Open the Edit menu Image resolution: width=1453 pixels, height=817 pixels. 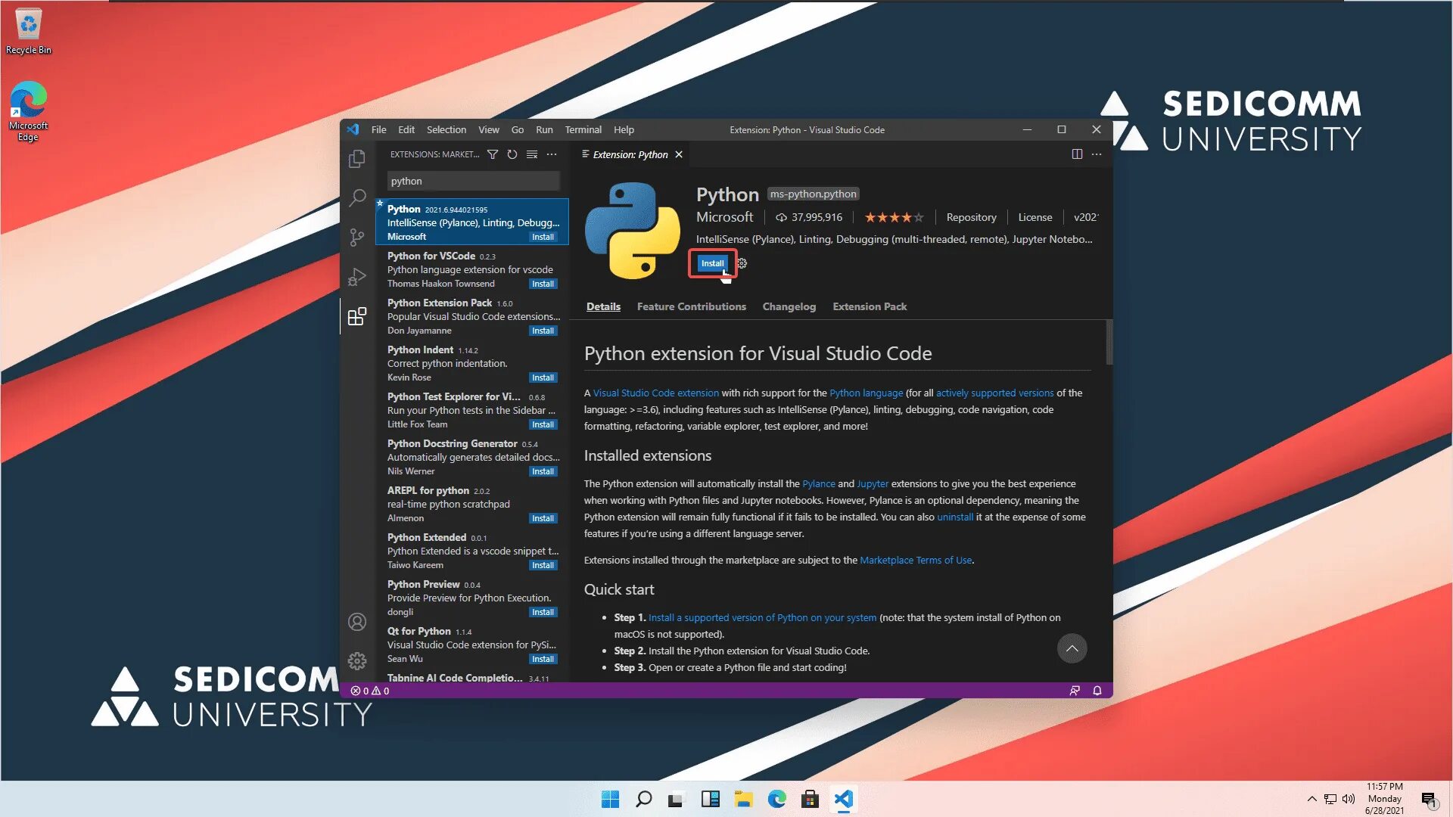406,130
